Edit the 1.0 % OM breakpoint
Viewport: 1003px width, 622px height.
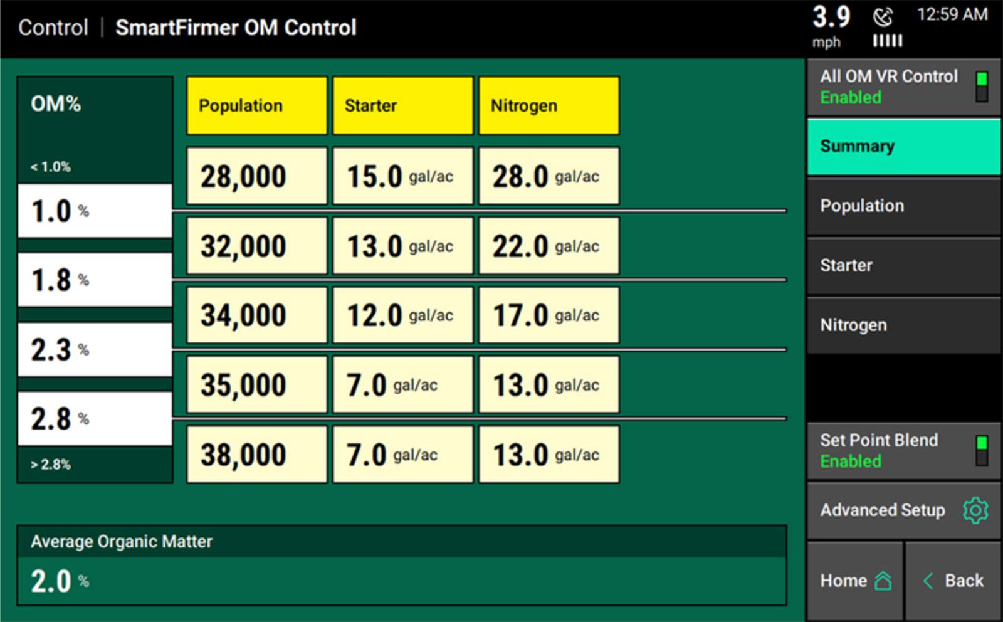coord(95,211)
